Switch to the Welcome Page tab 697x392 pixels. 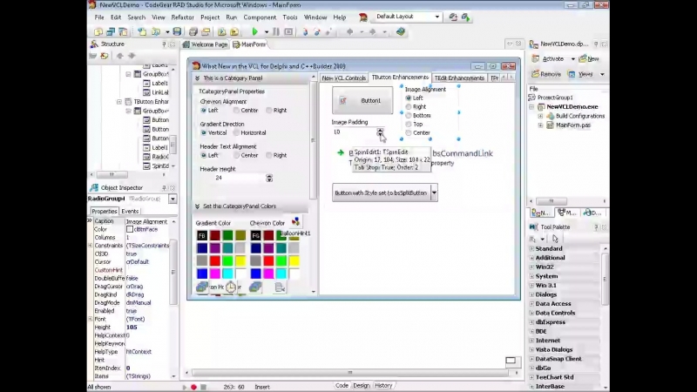click(206, 44)
